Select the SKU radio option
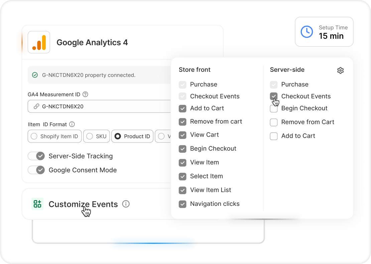371x264 pixels. coord(97,136)
